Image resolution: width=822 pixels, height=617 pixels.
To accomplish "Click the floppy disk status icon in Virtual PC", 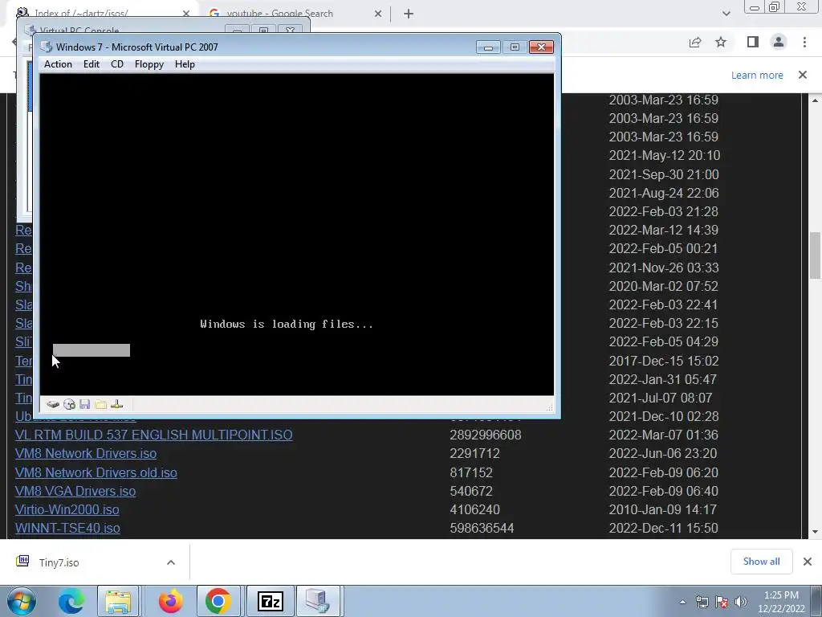I will click(x=85, y=404).
